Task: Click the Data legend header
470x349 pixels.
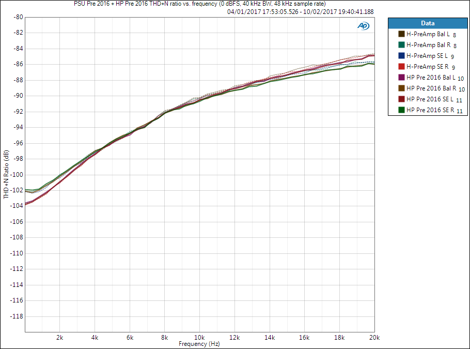Action: [428, 23]
